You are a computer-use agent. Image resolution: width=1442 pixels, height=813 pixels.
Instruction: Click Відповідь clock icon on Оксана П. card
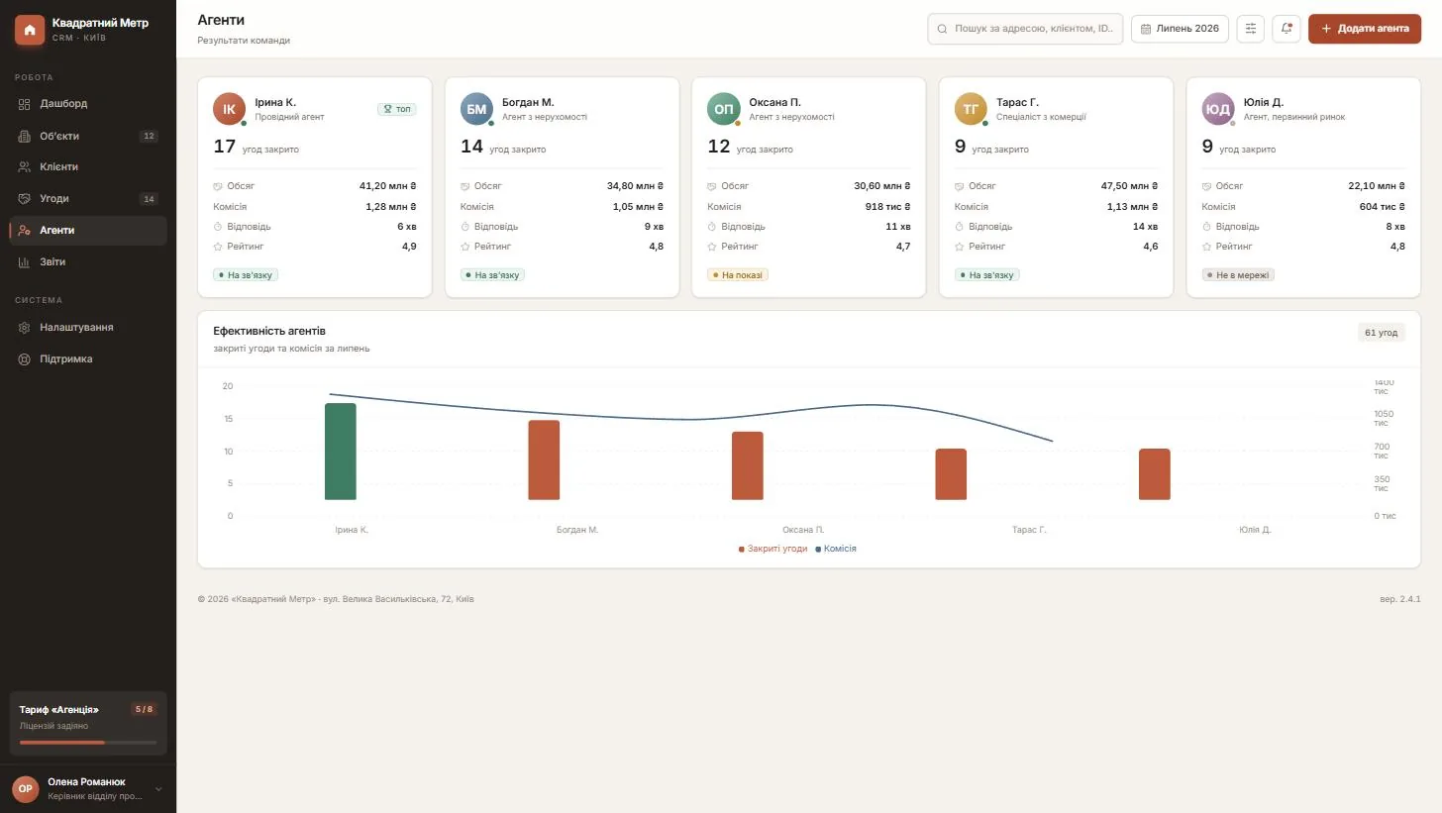(712, 227)
